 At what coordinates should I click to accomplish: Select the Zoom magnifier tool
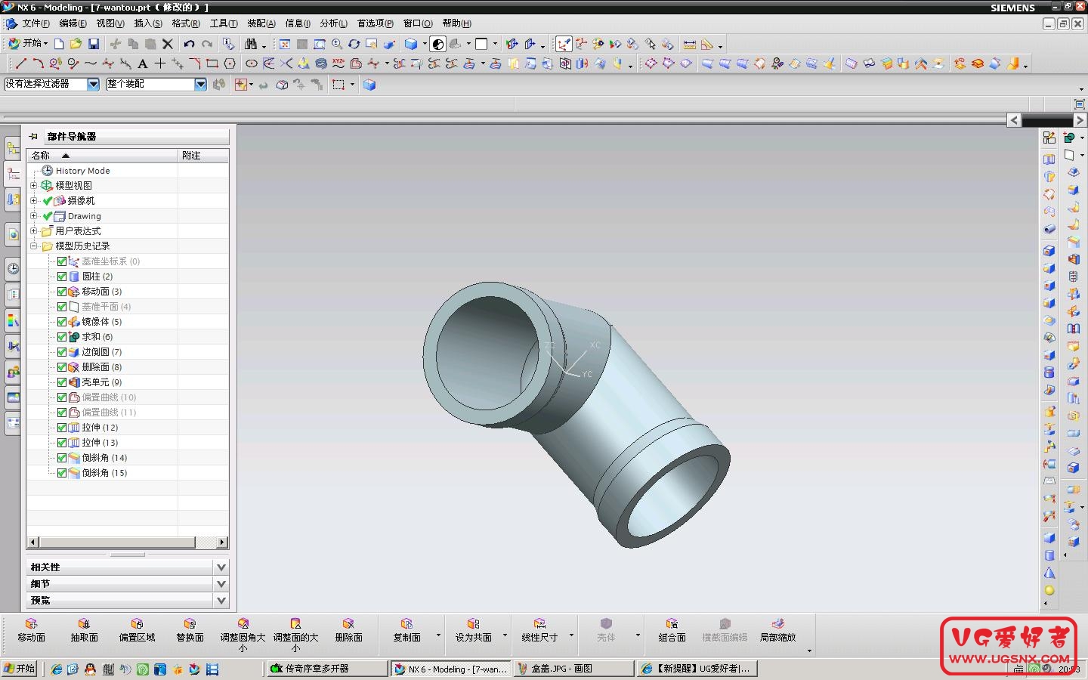click(337, 44)
